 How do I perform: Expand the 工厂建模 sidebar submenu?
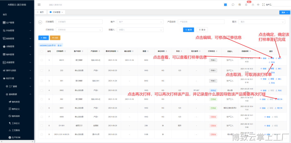coord(17,86)
